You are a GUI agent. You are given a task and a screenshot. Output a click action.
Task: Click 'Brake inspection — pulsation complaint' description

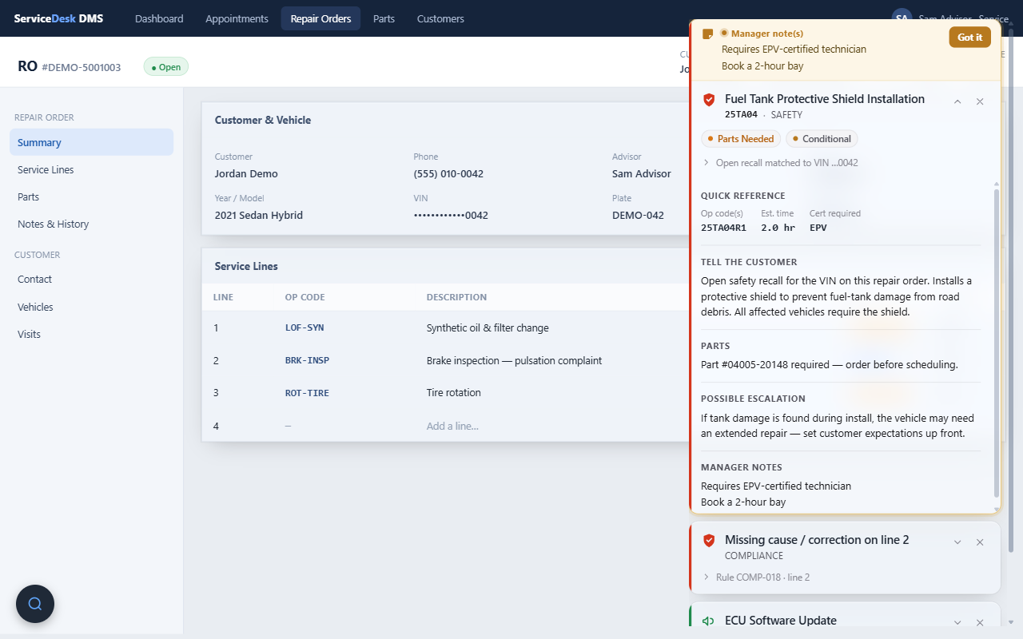pyautogui.click(x=514, y=360)
